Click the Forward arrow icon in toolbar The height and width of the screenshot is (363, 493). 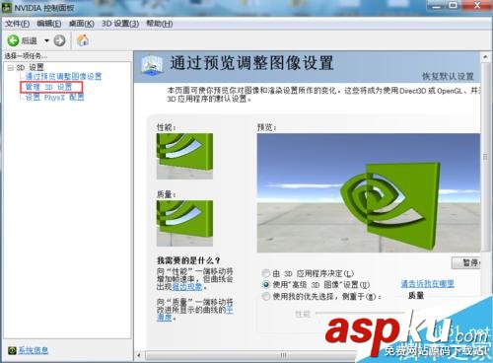pyautogui.click(x=59, y=40)
